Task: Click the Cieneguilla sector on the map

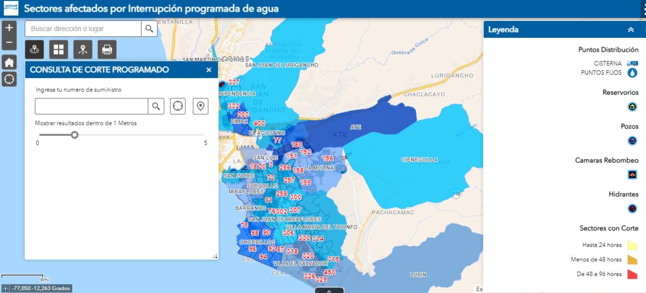Action: pos(420,160)
